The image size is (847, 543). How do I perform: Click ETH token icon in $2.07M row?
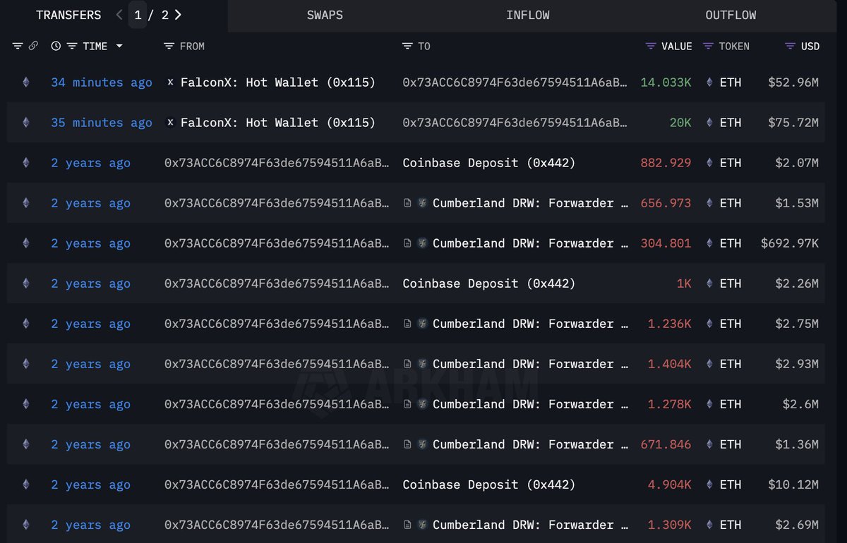click(x=710, y=163)
